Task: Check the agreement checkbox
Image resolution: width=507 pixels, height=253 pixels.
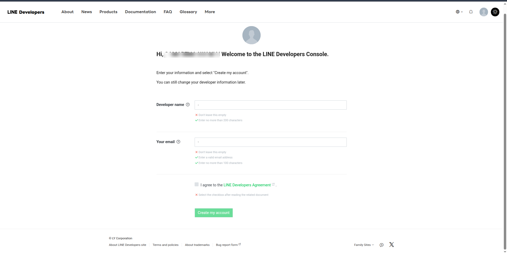Action: pyautogui.click(x=196, y=184)
